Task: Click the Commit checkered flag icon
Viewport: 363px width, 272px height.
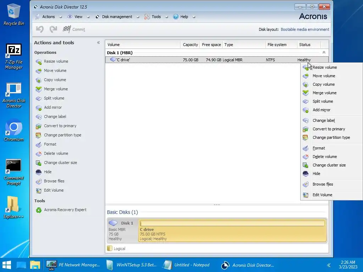Action: click(67, 29)
